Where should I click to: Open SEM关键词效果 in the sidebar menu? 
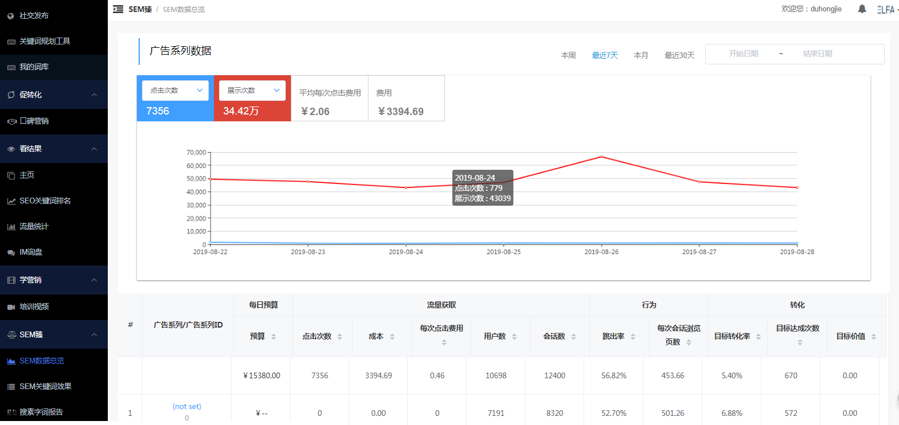click(x=46, y=386)
